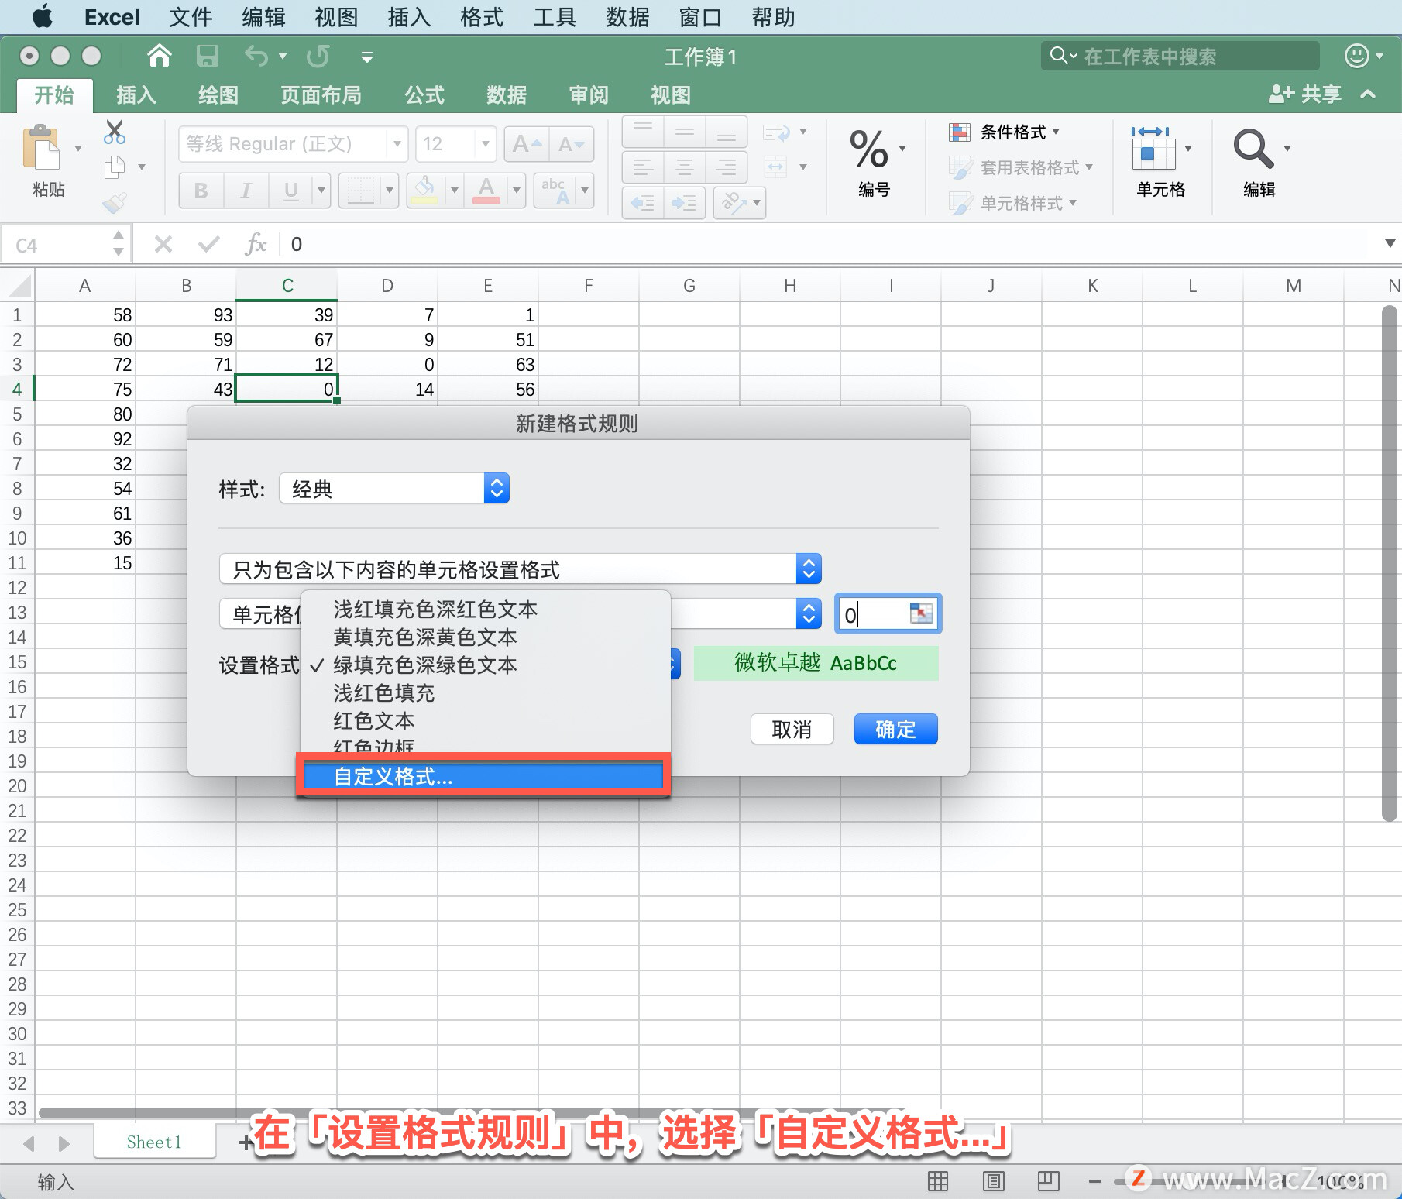Screen dimensions: 1402x1199
Task: Click the percent Number format icon
Action: pyautogui.click(x=869, y=149)
